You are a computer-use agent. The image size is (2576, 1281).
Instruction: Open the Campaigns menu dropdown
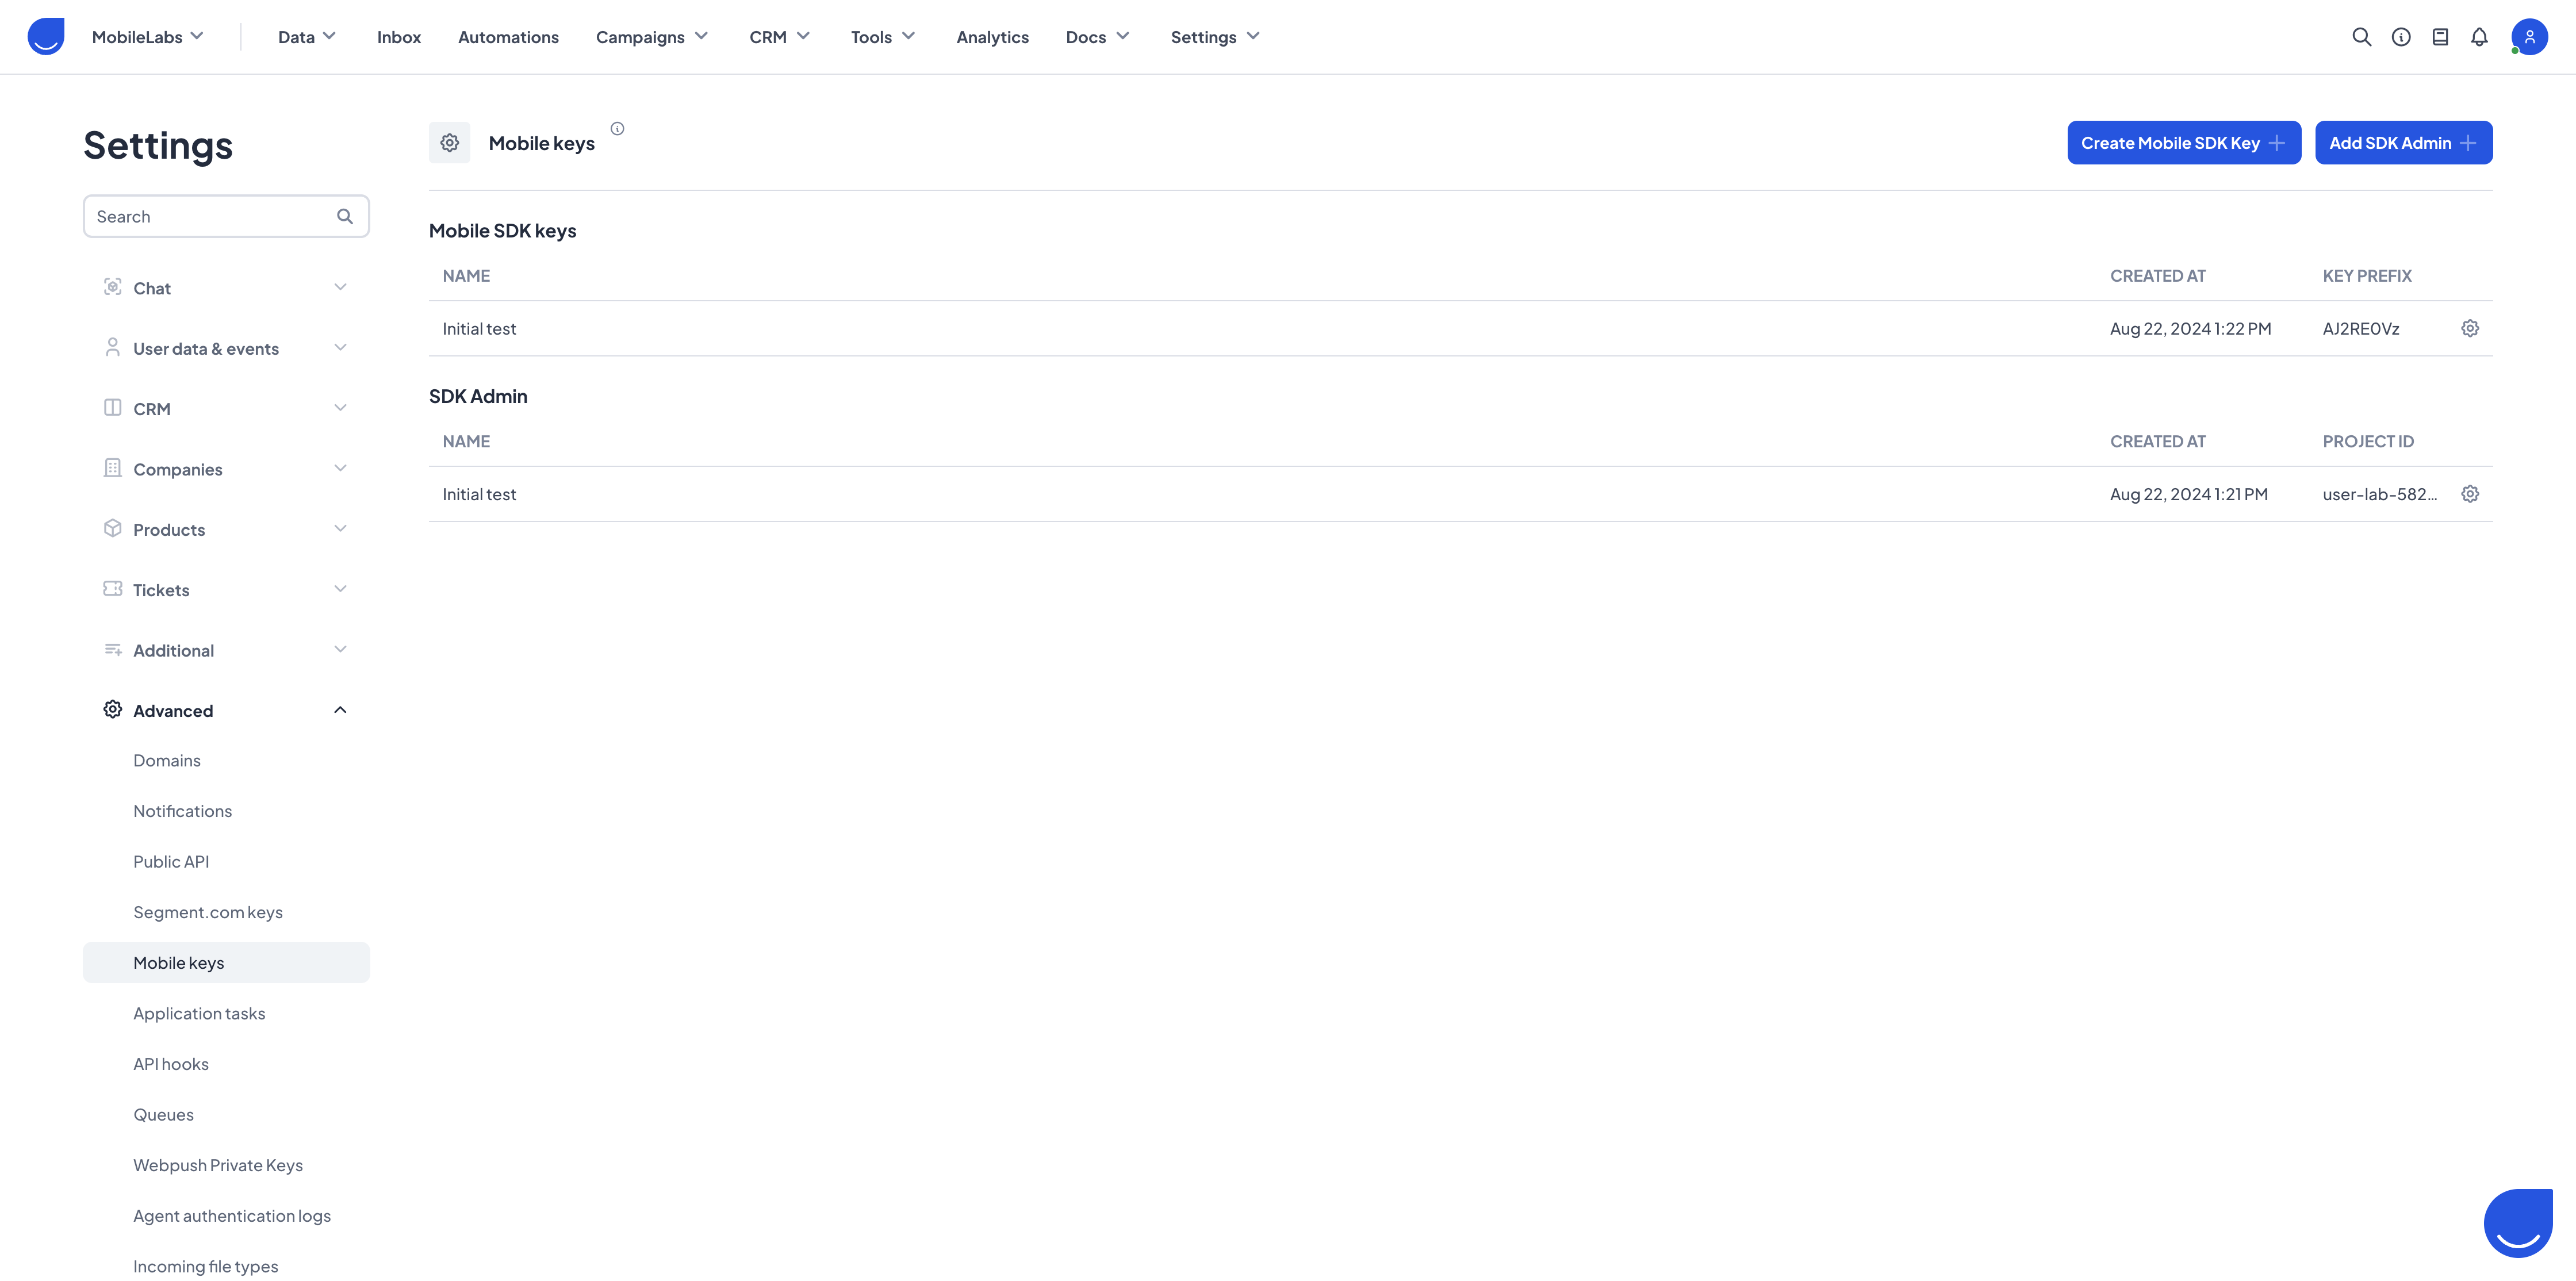click(652, 37)
